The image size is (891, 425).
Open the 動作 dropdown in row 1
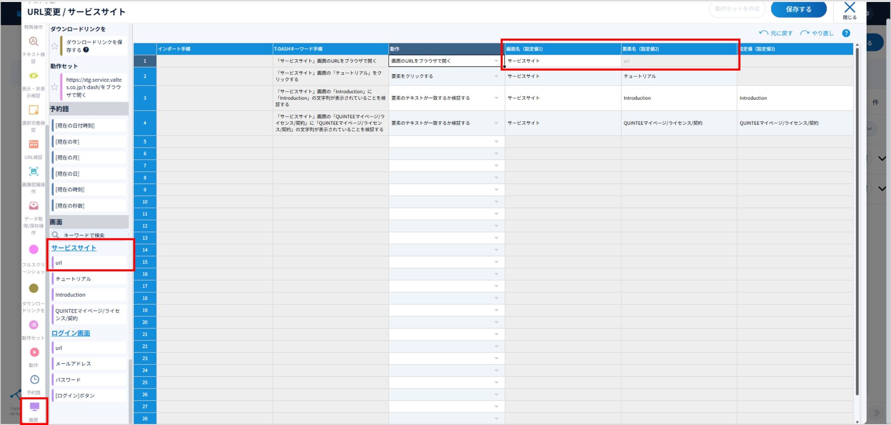coord(496,61)
